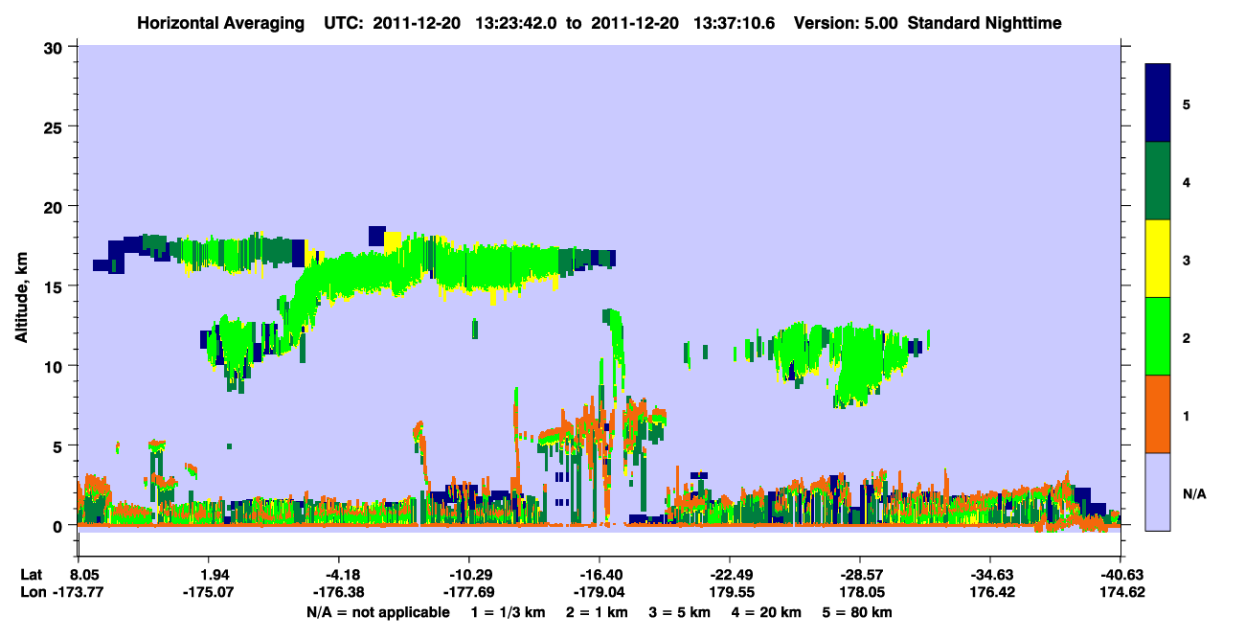Click the start time '13:23:42.0' in title

coord(516,23)
